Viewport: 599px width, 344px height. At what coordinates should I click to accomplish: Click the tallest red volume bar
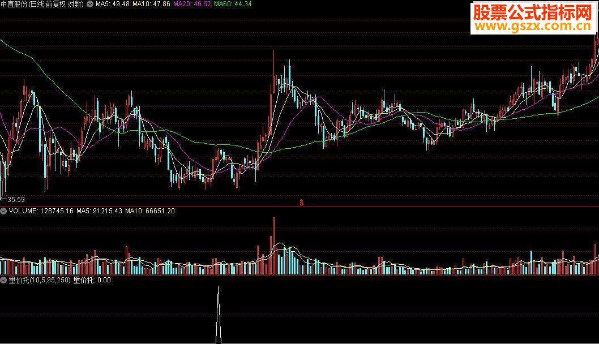click(273, 246)
